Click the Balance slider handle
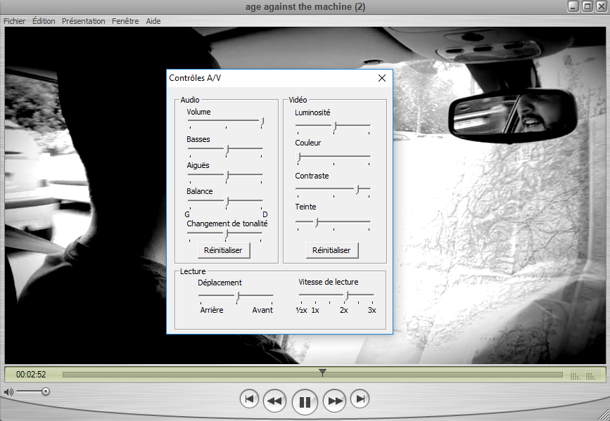 click(227, 201)
